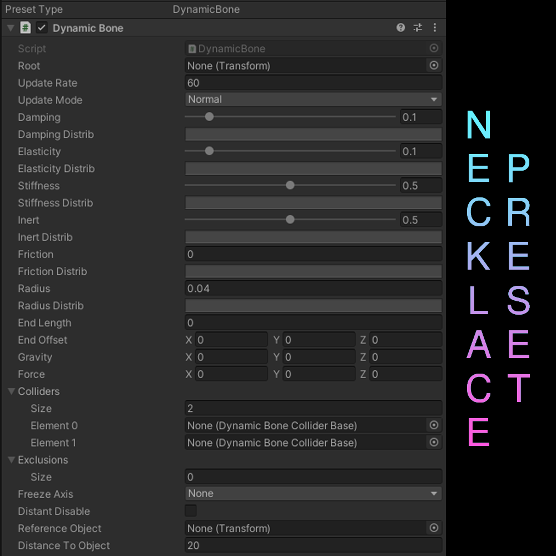Open the component options menu via the kebab icon
Image resolution: width=556 pixels, height=556 pixels.
click(435, 27)
